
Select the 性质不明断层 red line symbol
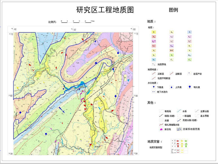click(154, 78)
